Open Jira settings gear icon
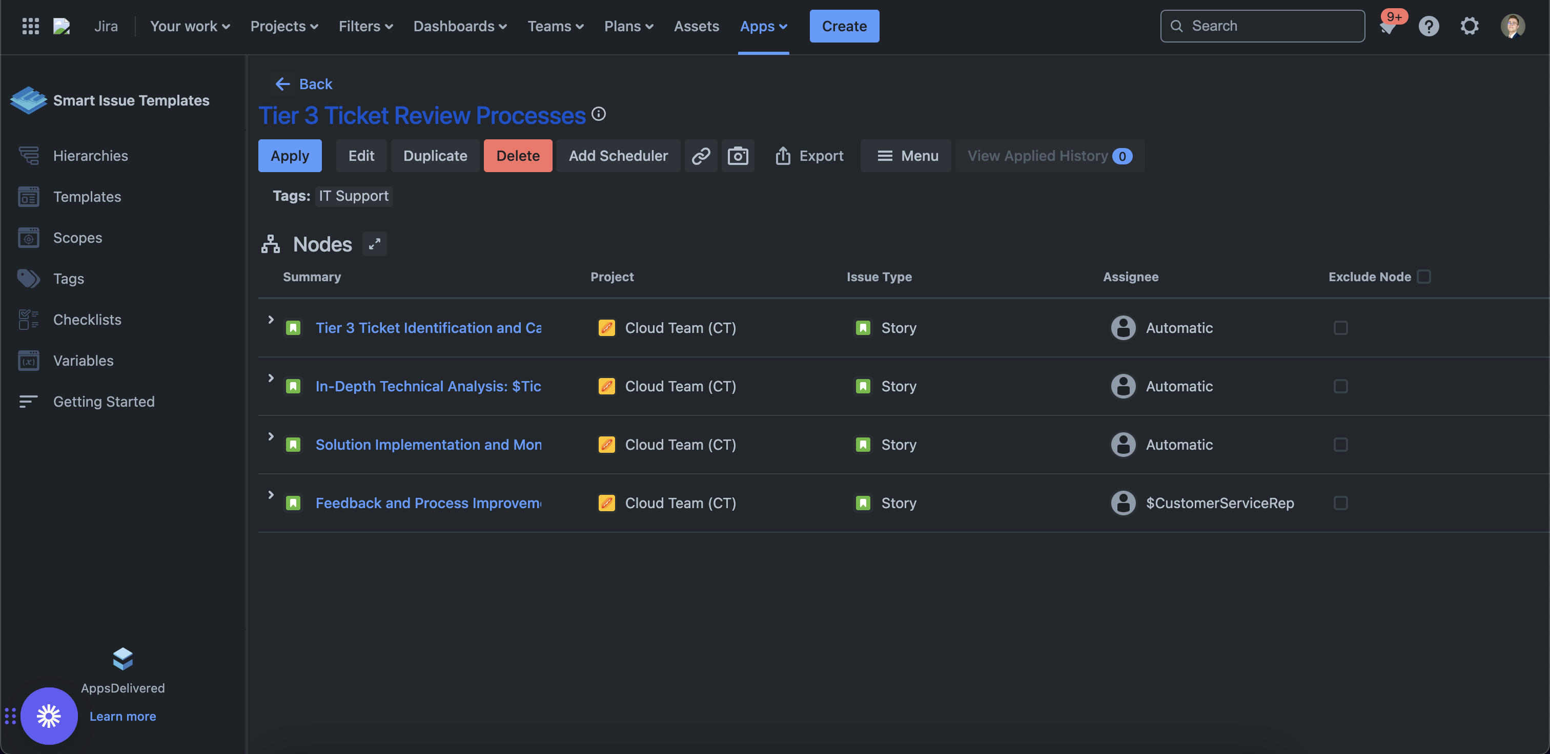The height and width of the screenshot is (754, 1550). [1470, 26]
